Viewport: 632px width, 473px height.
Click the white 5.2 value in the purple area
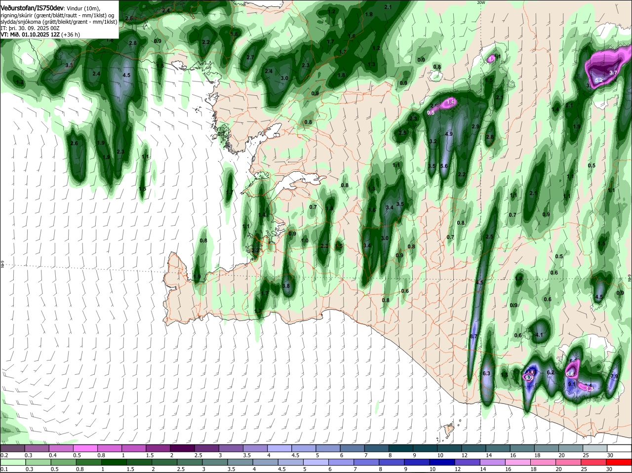point(599,80)
